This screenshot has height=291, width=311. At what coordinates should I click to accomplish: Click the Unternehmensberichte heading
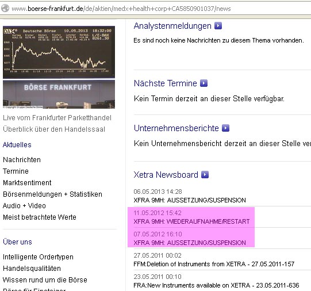[176, 128]
